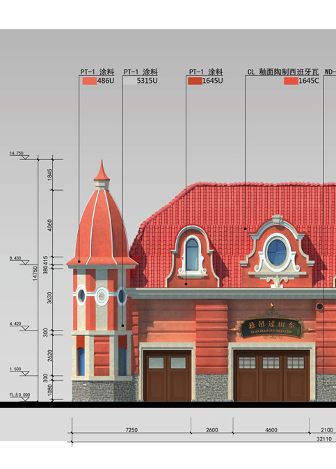The height and width of the screenshot is (469, 336).
Task: Click the oval dormer window on roof
Action: coord(277,252)
